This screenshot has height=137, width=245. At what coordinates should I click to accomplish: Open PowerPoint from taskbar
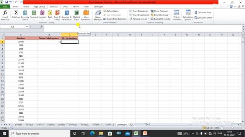click(145, 134)
